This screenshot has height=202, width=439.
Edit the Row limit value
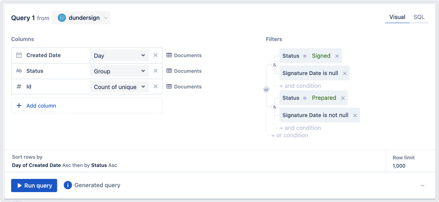tap(399, 166)
